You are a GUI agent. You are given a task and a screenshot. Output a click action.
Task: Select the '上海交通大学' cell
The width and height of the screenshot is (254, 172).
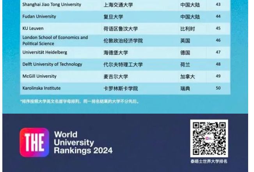118,5
